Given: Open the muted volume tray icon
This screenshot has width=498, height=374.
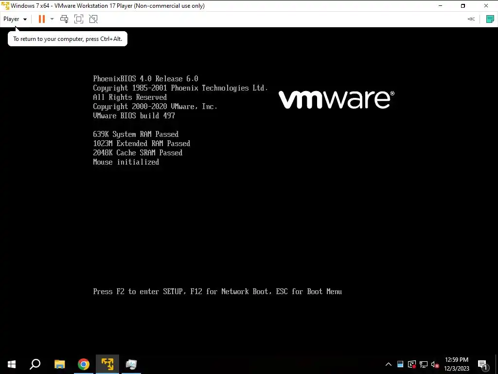Looking at the screenshot, I should coord(435,364).
